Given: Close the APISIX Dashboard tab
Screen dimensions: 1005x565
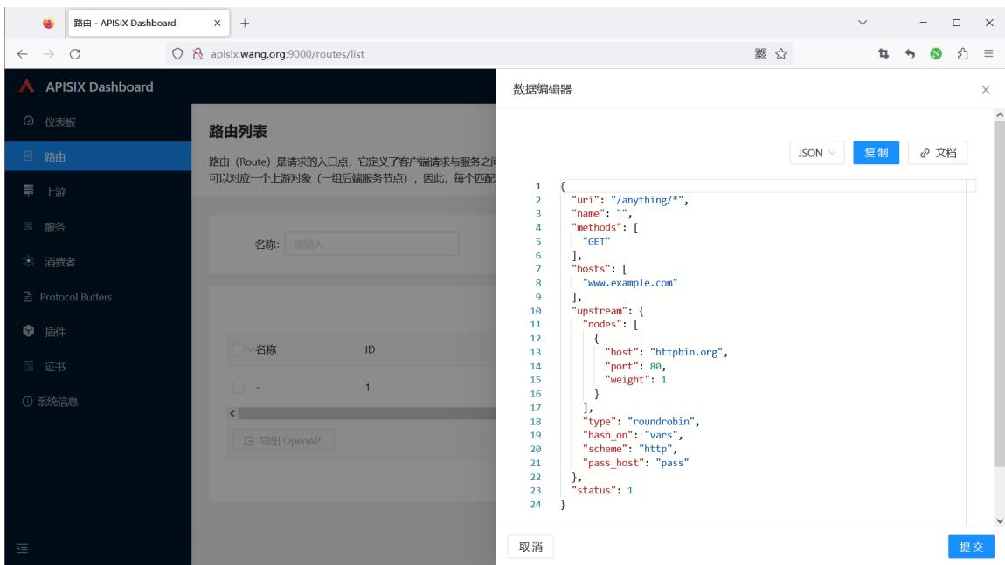Looking at the screenshot, I should coord(218,23).
